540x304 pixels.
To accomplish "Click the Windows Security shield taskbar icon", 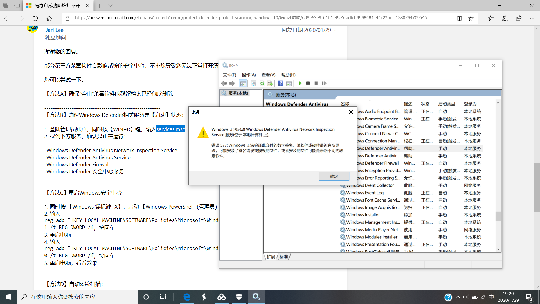I will click(239, 297).
